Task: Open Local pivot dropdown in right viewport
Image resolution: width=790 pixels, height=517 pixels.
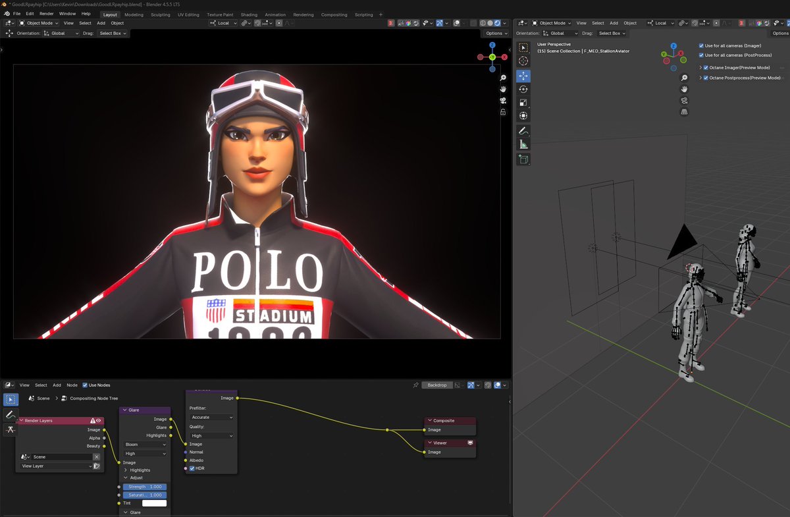Action: [660, 23]
